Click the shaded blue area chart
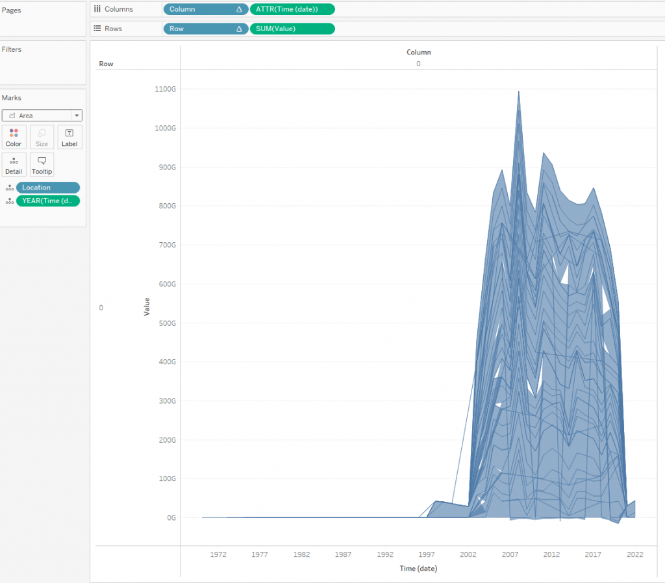 point(552,325)
